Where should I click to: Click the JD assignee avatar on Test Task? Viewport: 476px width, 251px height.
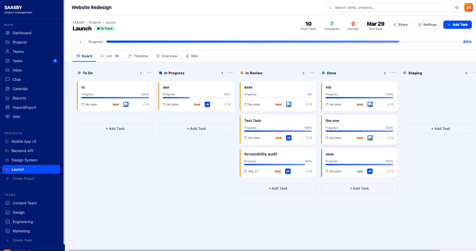coord(289,138)
